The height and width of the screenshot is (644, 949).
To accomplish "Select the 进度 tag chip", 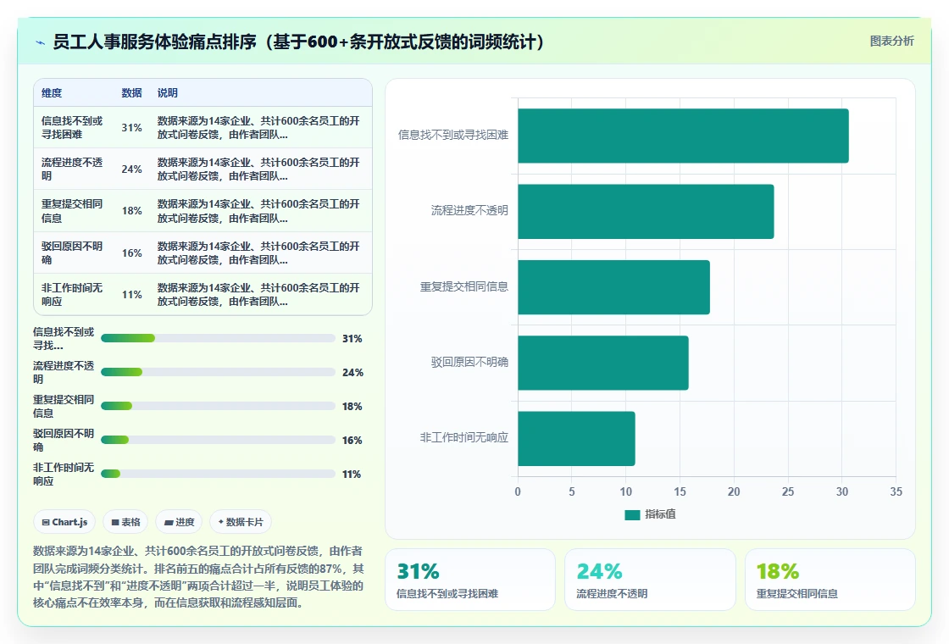I will point(179,522).
